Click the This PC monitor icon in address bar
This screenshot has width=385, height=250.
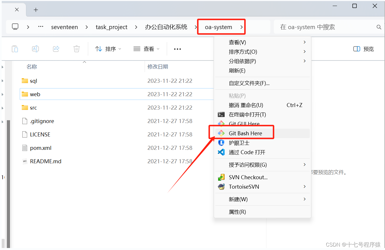click(x=15, y=27)
